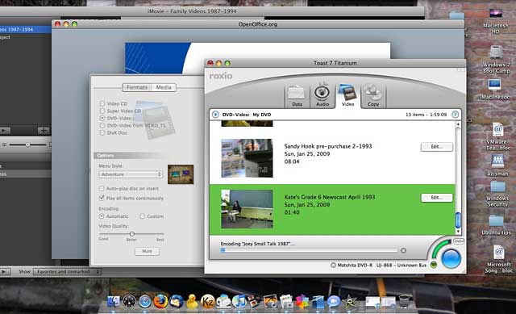Click the DVD disc type indicator
Viewport: 516px width, 314px height.
[x=459, y=241]
